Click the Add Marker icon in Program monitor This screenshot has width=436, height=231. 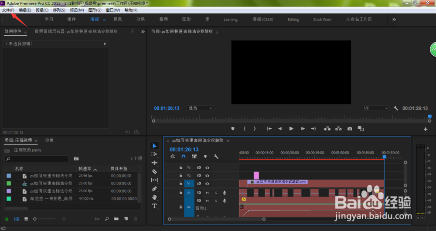pyautogui.click(x=233, y=129)
